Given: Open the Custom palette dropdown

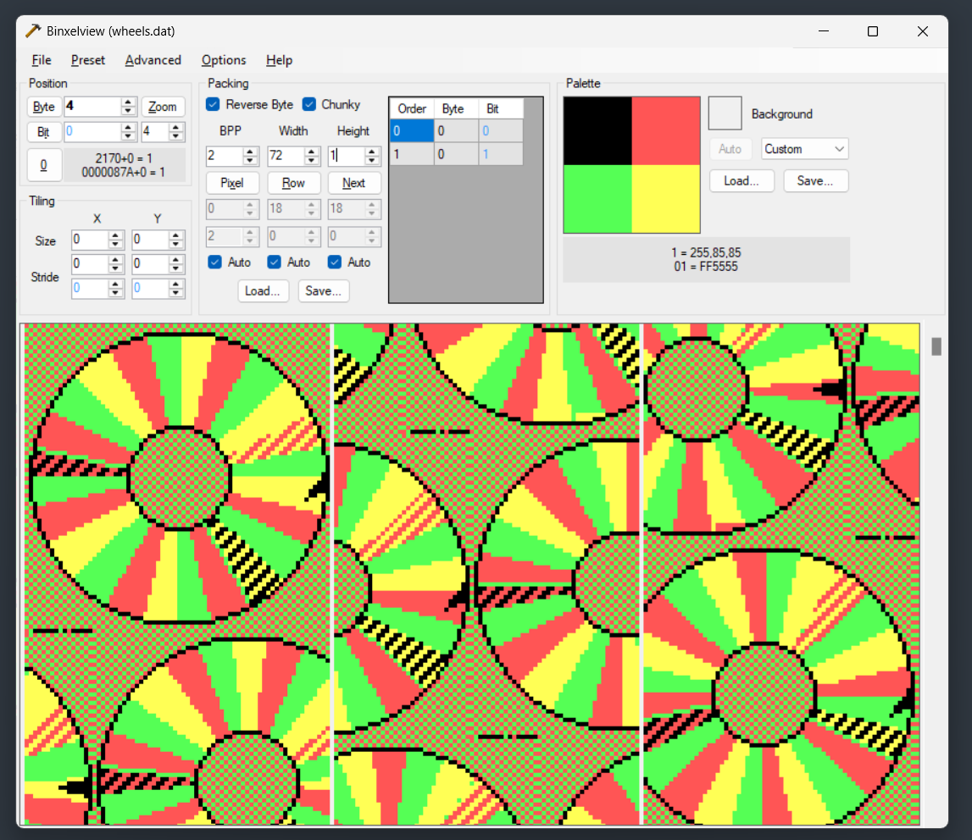Looking at the screenshot, I should 804,149.
